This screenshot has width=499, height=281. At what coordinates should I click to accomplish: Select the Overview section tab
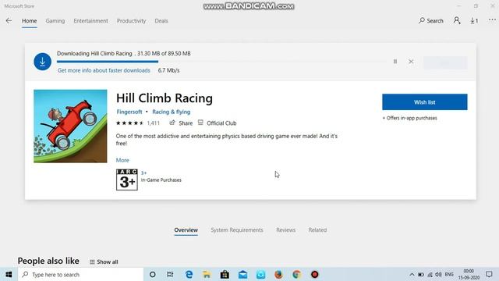coord(186,230)
